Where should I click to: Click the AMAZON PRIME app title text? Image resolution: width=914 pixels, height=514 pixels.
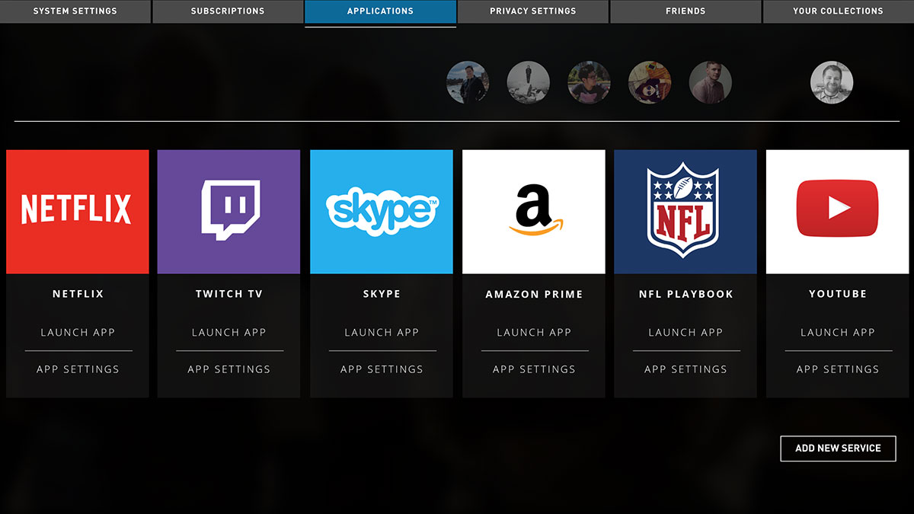534,294
